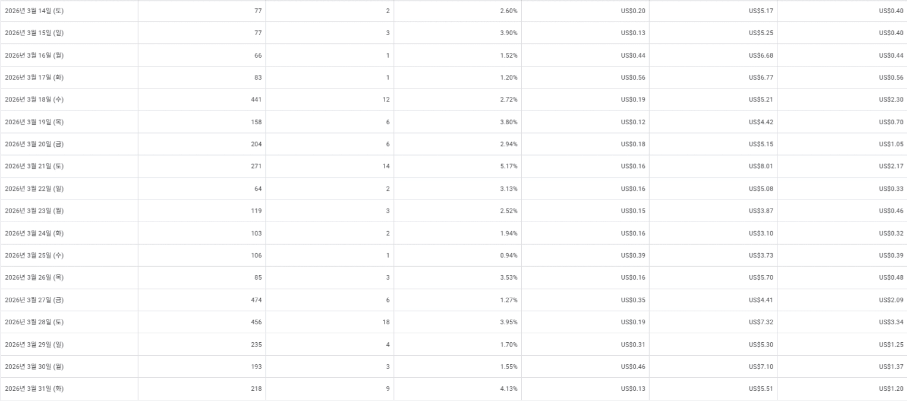Click the 441 value cell
Screen dimensions: 907x401
point(256,100)
